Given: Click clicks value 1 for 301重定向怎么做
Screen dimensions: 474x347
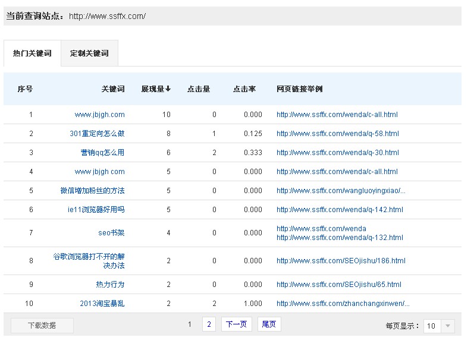Looking at the screenshot, I should 214,134.
